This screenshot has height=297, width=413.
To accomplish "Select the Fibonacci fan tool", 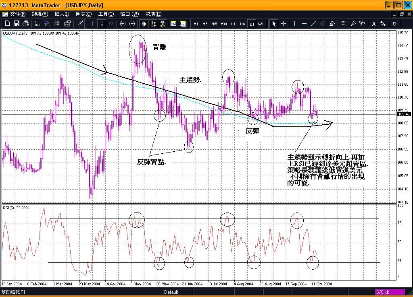I will coord(353,24).
